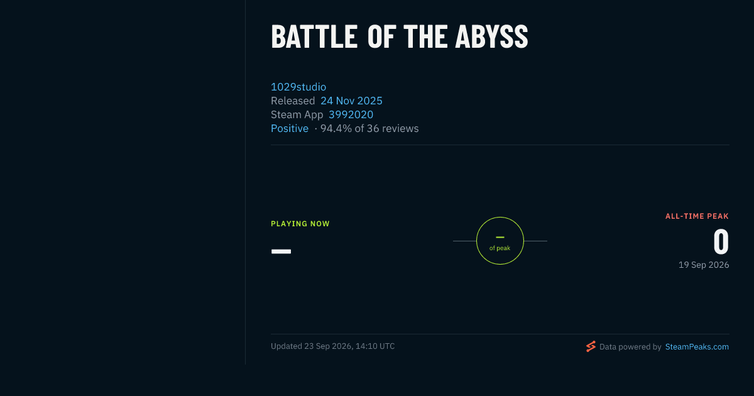Click the dash inside the peak circle
The width and height of the screenshot is (754, 396).
point(500,237)
